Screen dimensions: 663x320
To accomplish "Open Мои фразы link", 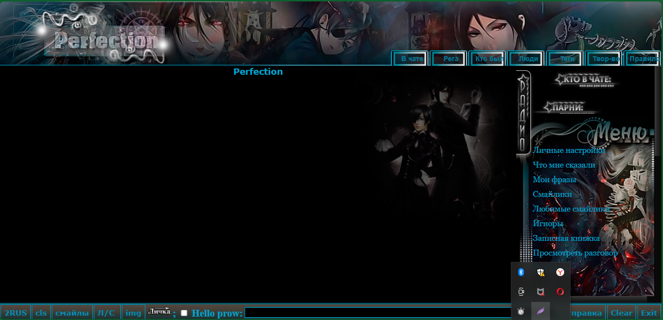I will [x=554, y=180].
